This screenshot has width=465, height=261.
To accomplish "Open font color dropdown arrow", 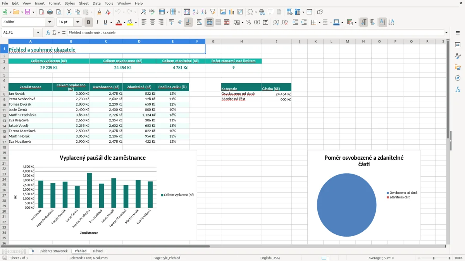I will click(124, 22).
